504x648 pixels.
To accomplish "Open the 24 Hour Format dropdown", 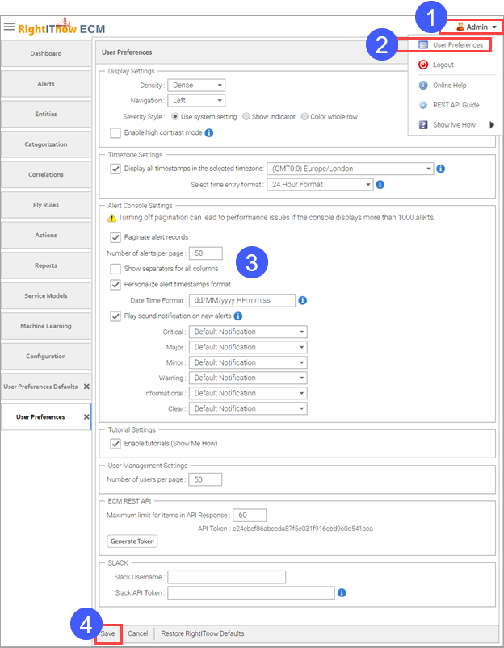I will click(x=320, y=184).
